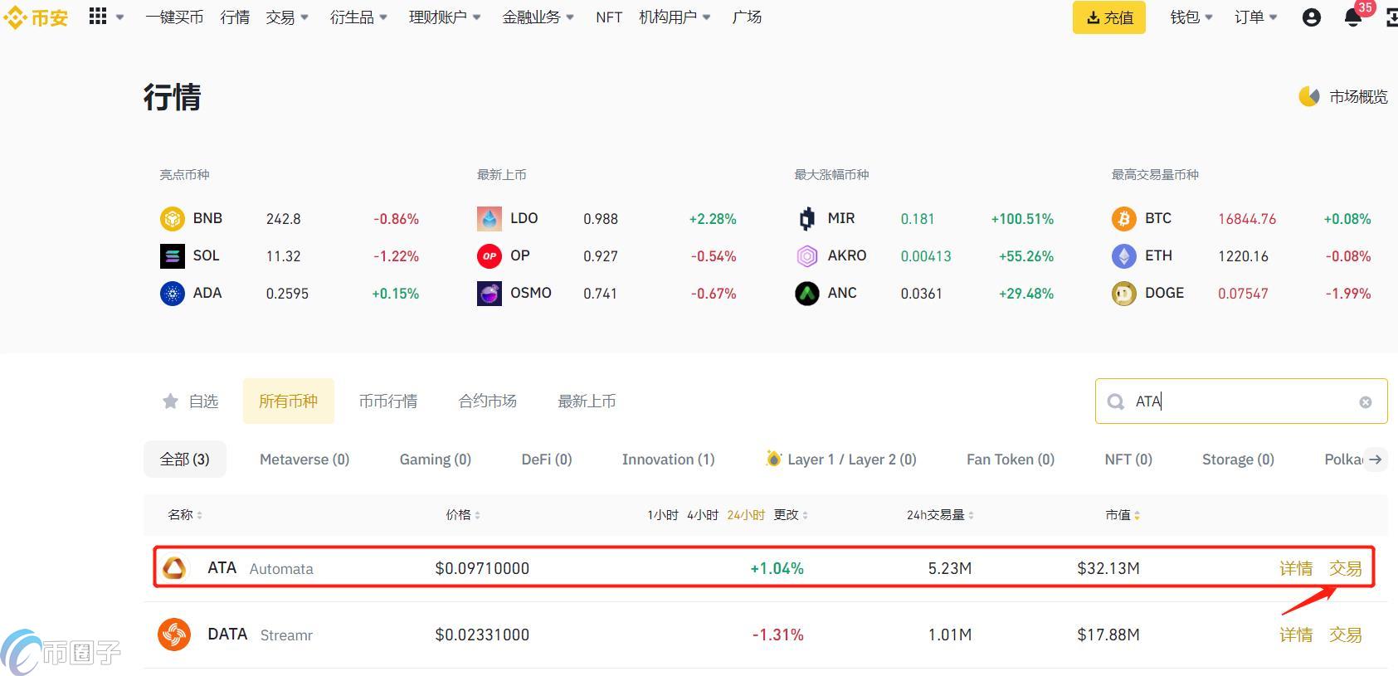Switch to the 币币行情 tab

pyautogui.click(x=388, y=401)
